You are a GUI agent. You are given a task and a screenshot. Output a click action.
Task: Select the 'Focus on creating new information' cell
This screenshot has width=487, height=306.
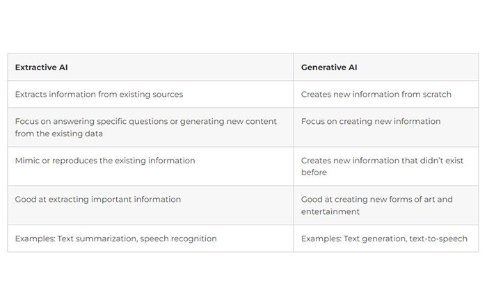[x=370, y=121]
